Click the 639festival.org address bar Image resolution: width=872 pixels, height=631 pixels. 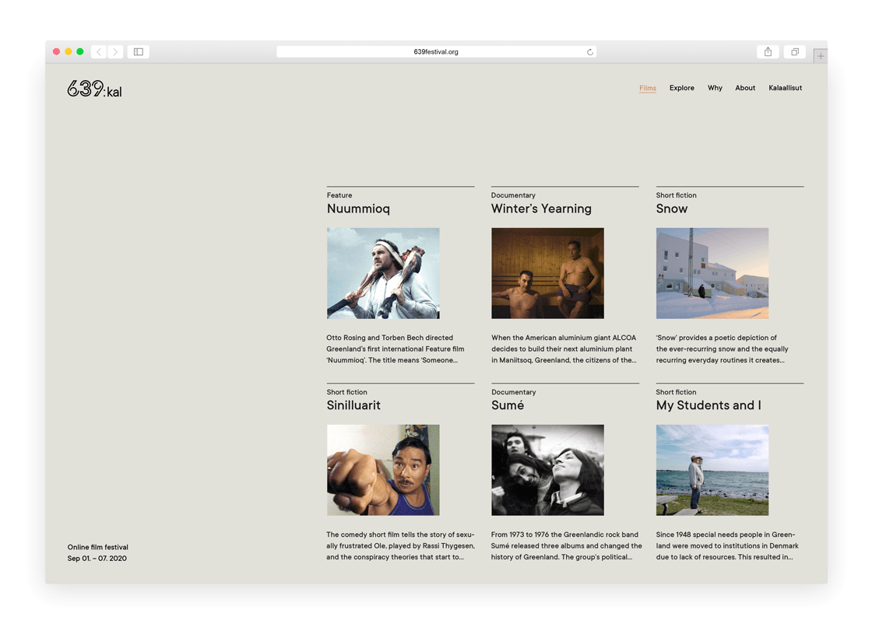(x=435, y=52)
